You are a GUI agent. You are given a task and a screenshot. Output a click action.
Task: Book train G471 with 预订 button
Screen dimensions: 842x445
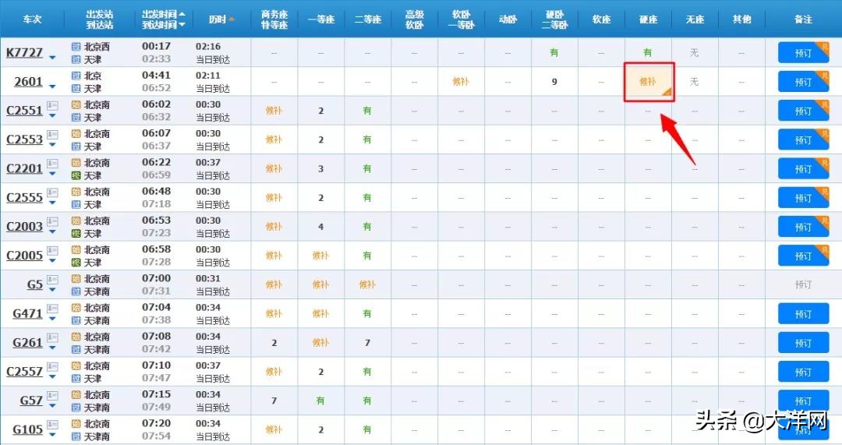tap(803, 313)
